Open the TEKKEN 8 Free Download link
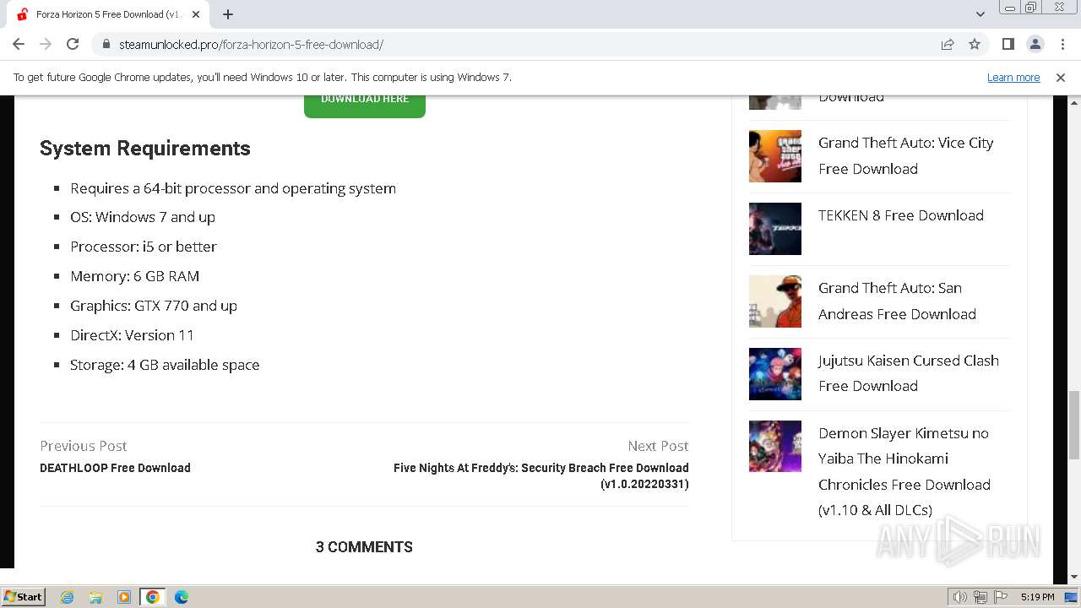The height and width of the screenshot is (608, 1081). click(901, 215)
